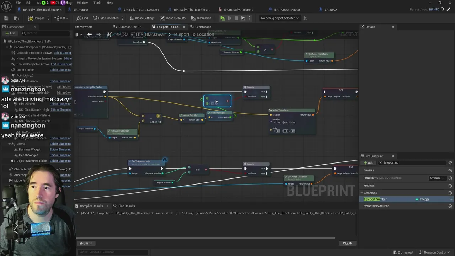Open the Tools menu
This screenshot has width=455, height=256.
[97, 3]
